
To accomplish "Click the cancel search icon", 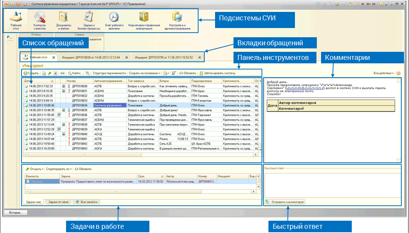I will point(88,73).
